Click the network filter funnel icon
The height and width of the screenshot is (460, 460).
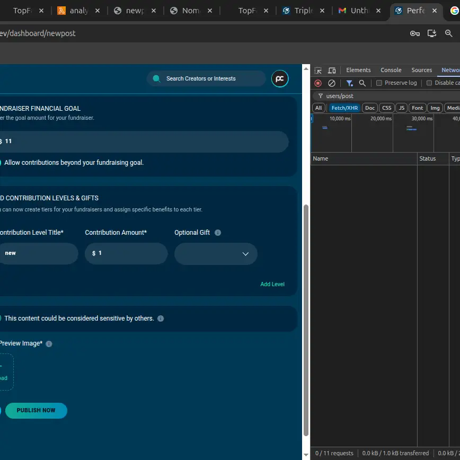(349, 83)
